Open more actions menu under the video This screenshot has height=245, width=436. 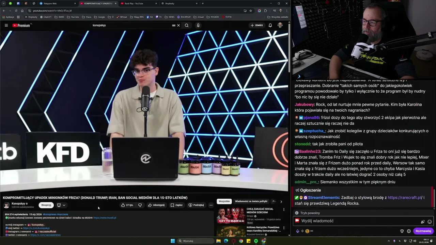(211, 205)
